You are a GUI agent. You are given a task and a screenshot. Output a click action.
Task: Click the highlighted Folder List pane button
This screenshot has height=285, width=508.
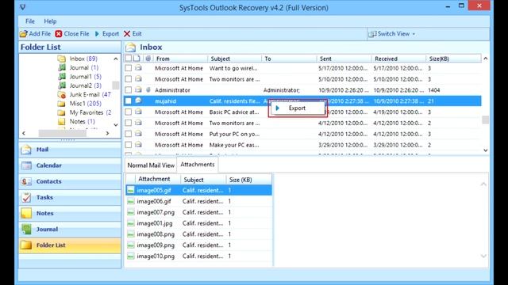tap(70, 245)
